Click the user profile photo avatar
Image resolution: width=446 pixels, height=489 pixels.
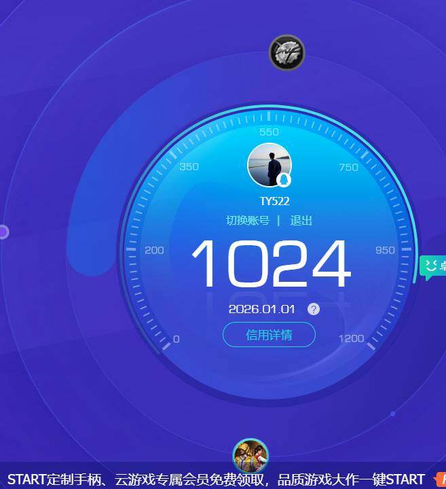pos(270,165)
